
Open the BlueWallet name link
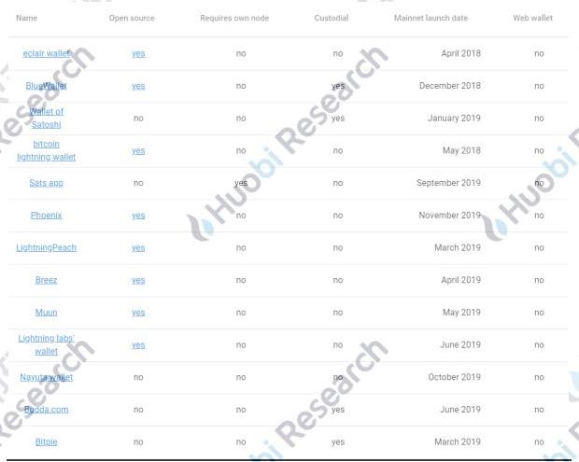(46, 86)
